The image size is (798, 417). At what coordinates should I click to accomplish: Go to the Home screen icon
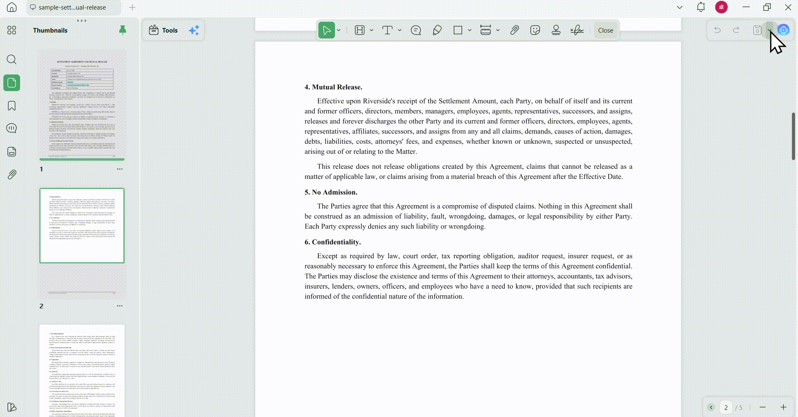[12, 8]
